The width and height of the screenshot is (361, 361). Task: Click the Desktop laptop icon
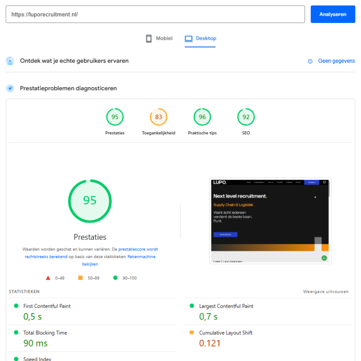[189, 38]
